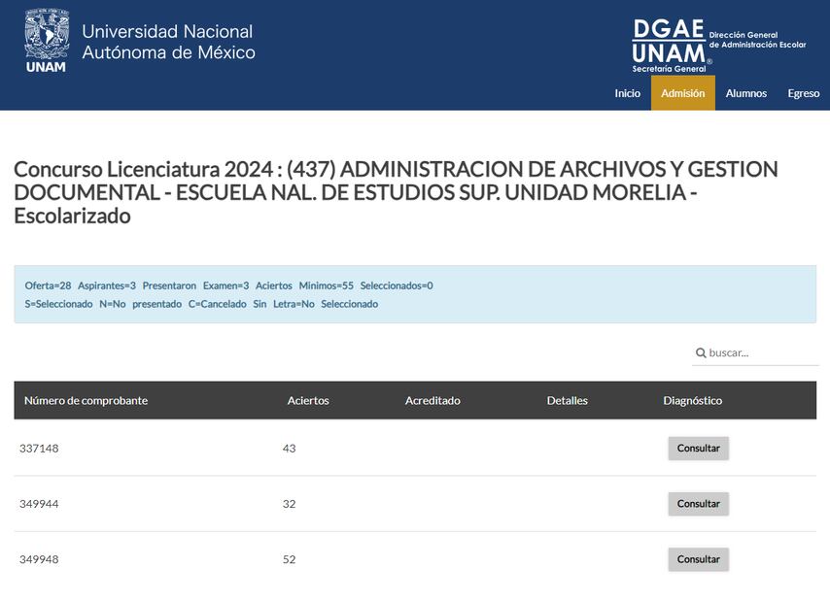This screenshot has width=830, height=602.
Task: Go to the Egreso menu item
Action: click(803, 93)
